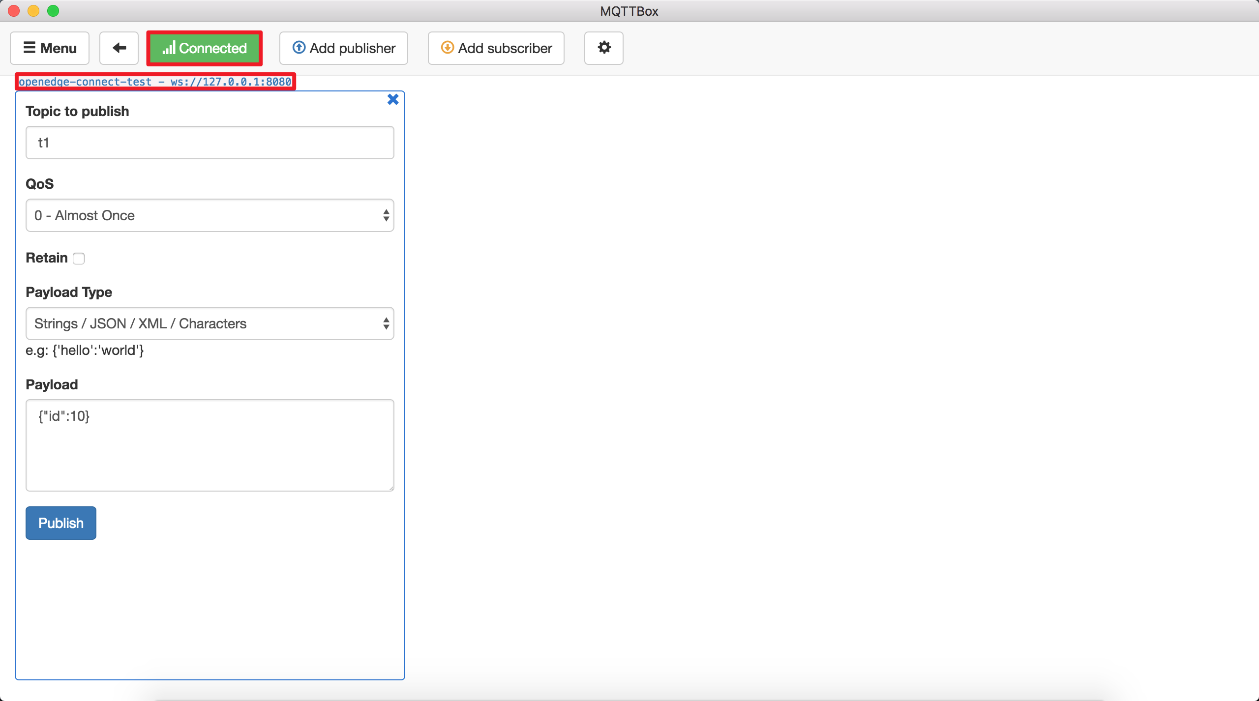Add a new publisher panel
1259x701 pixels.
pos(345,48)
